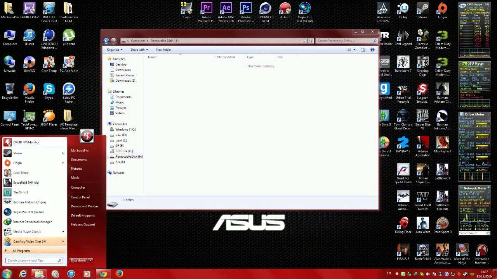
Task: Click Internet Explorer on the taskbar
Action: [x=23, y=274]
